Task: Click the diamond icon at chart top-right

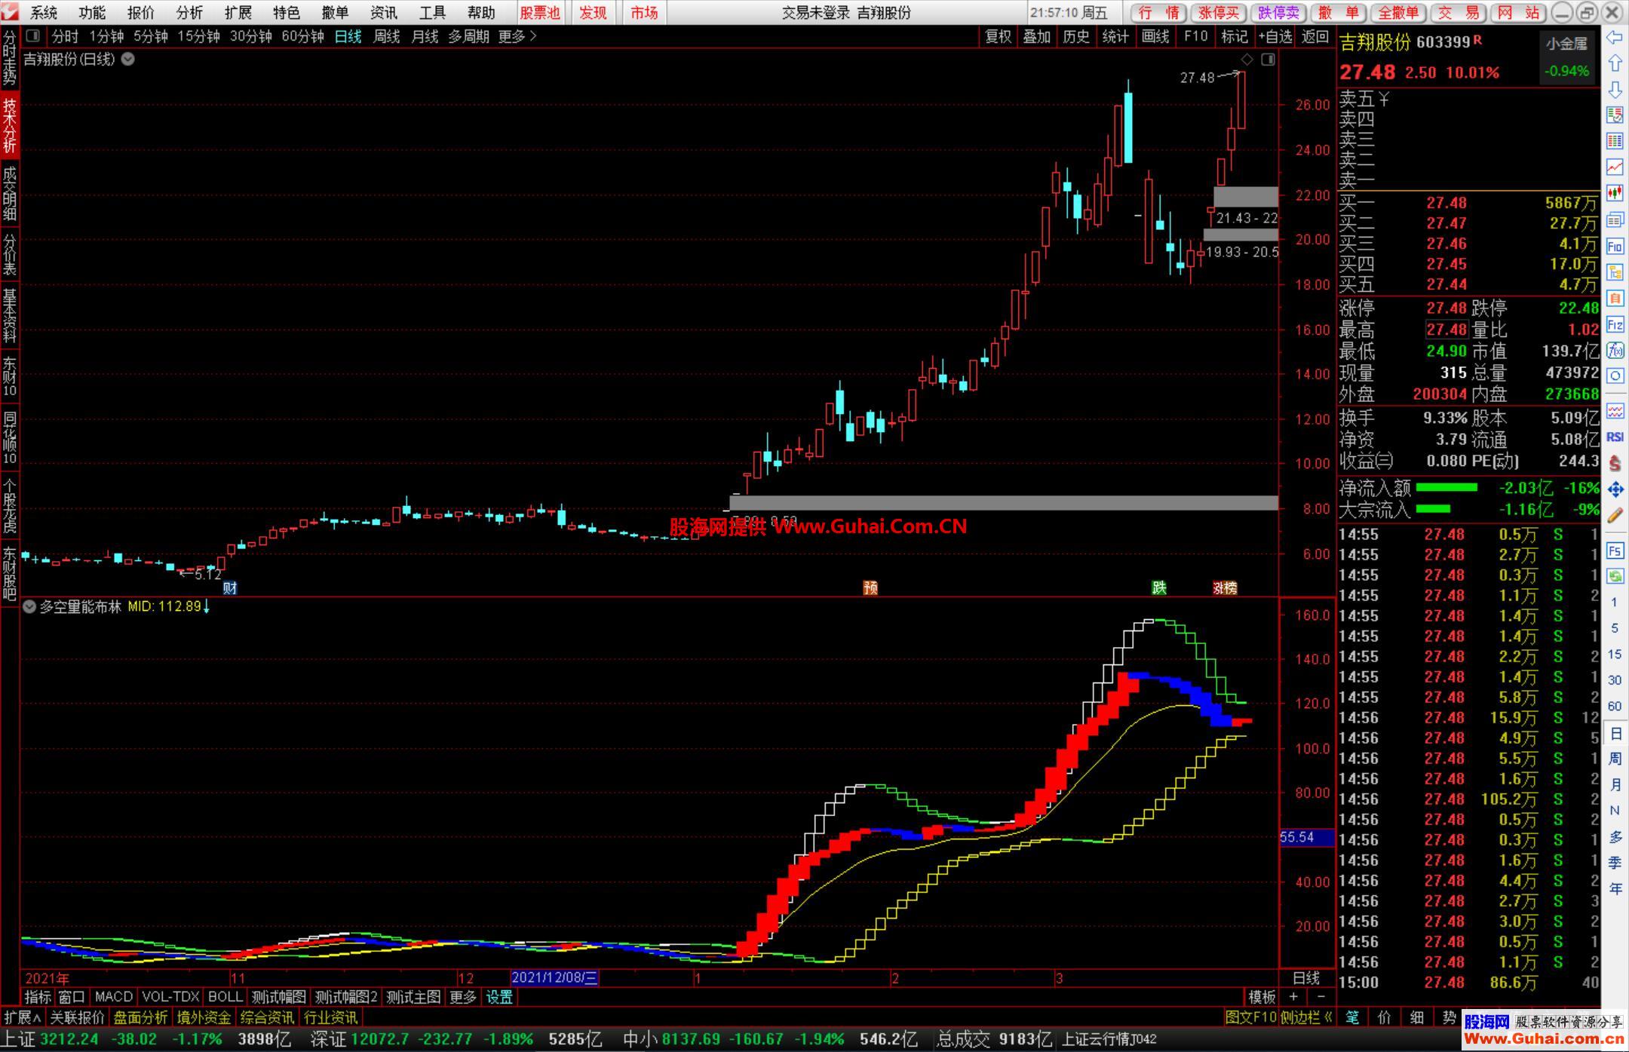Action: pos(1247,60)
